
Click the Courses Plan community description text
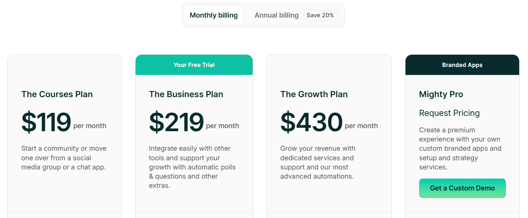pos(64,158)
